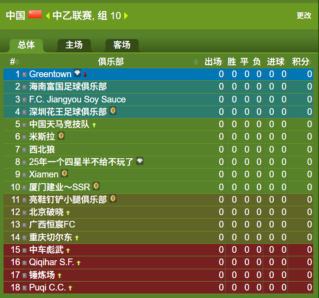Image resolution: width=319 pixels, height=298 pixels.
Task: Go to previous group with left arrow
Action: pyautogui.click(x=48, y=16)
